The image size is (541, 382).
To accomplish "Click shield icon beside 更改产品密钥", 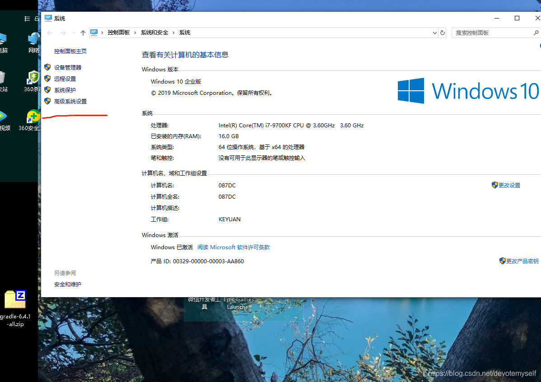I will click(502, 261).
